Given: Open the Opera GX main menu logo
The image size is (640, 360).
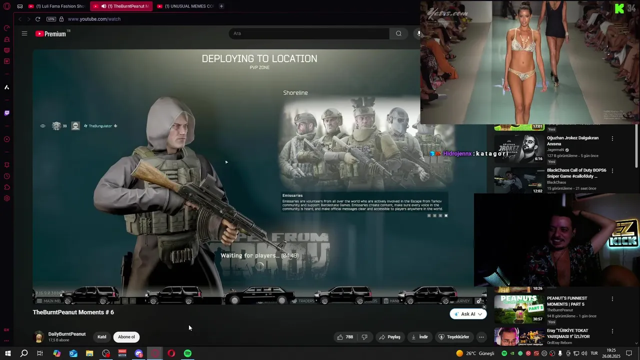Looking at the screenshot, I should click(x=7, y=6).
